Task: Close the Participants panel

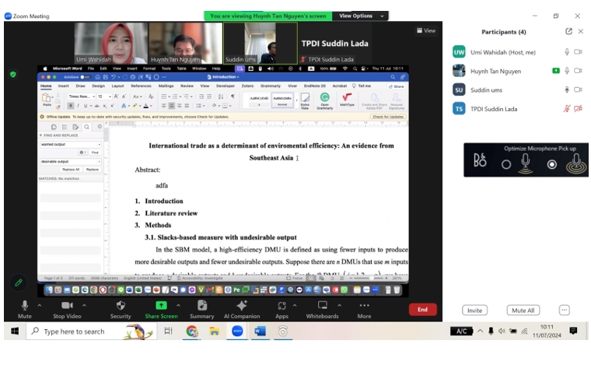Action: coord(581,32)
